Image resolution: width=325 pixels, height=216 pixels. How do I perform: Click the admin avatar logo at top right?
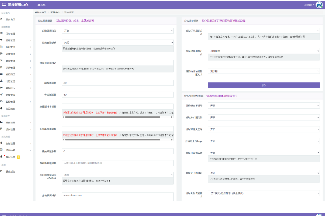(x=319, y=4)
